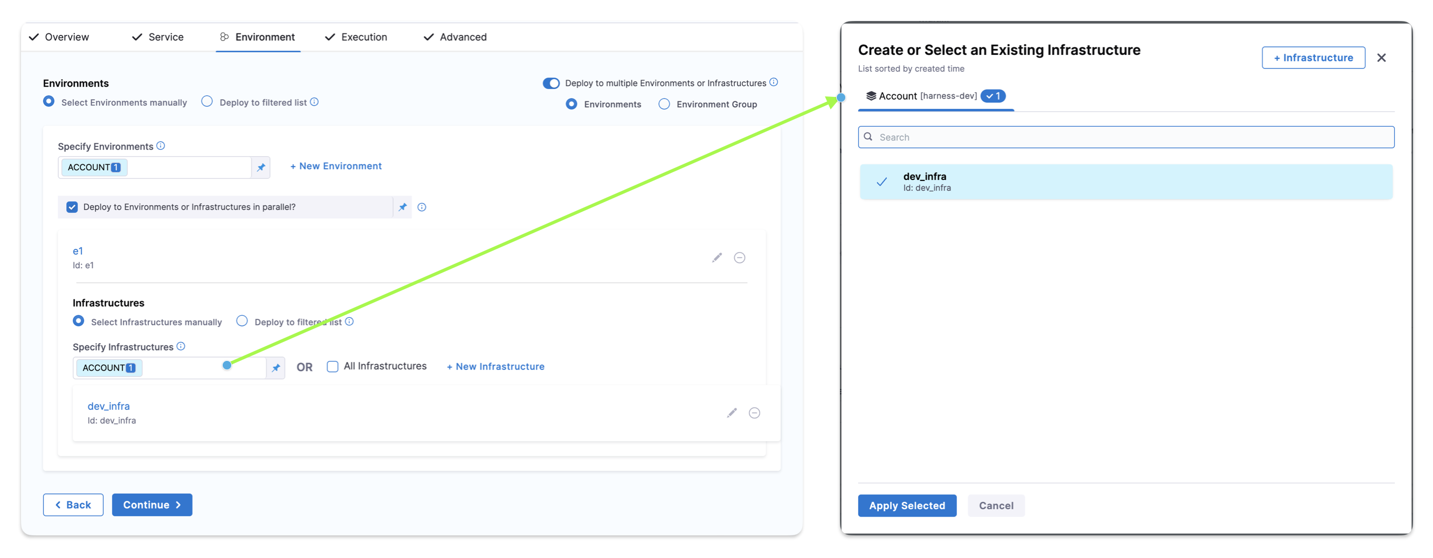
Task: Click pin icon beside Specify Infrastructures field
Action: click(x=275, y=368)
